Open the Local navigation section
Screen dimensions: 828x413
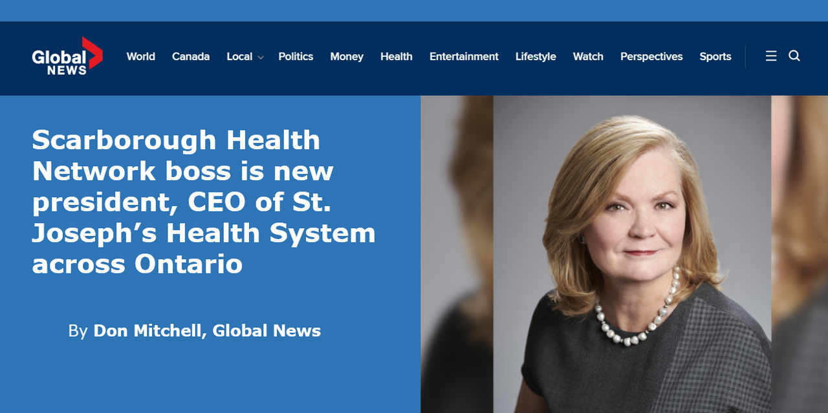pyautogui.click(x=239, y=57)
